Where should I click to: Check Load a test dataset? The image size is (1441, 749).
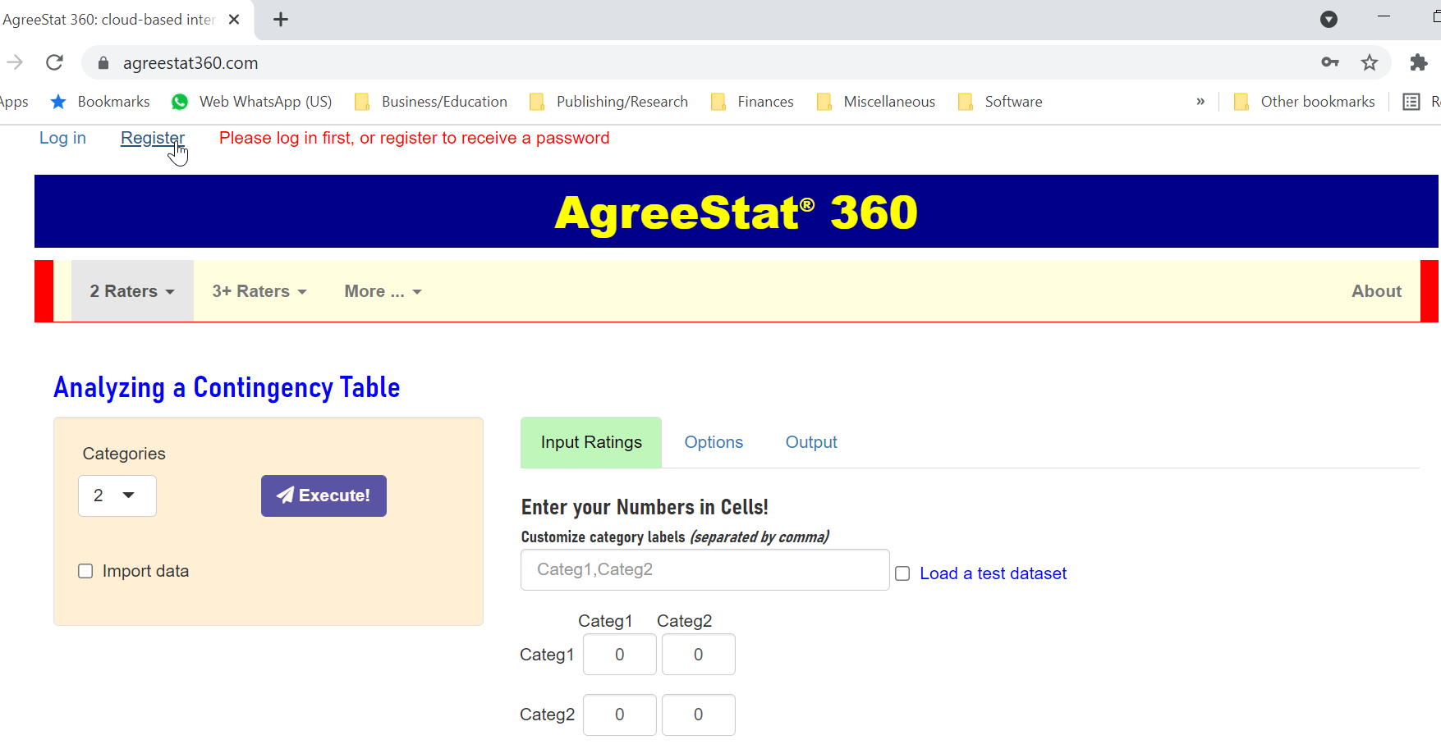pyautogui.click(x=902, y=573)
